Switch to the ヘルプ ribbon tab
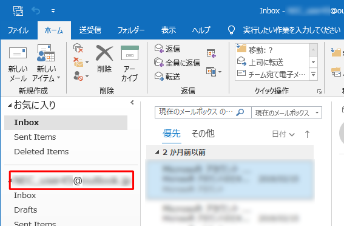This screenshot has height=226, width=344. pyautogui.click(x=201, y=30)
